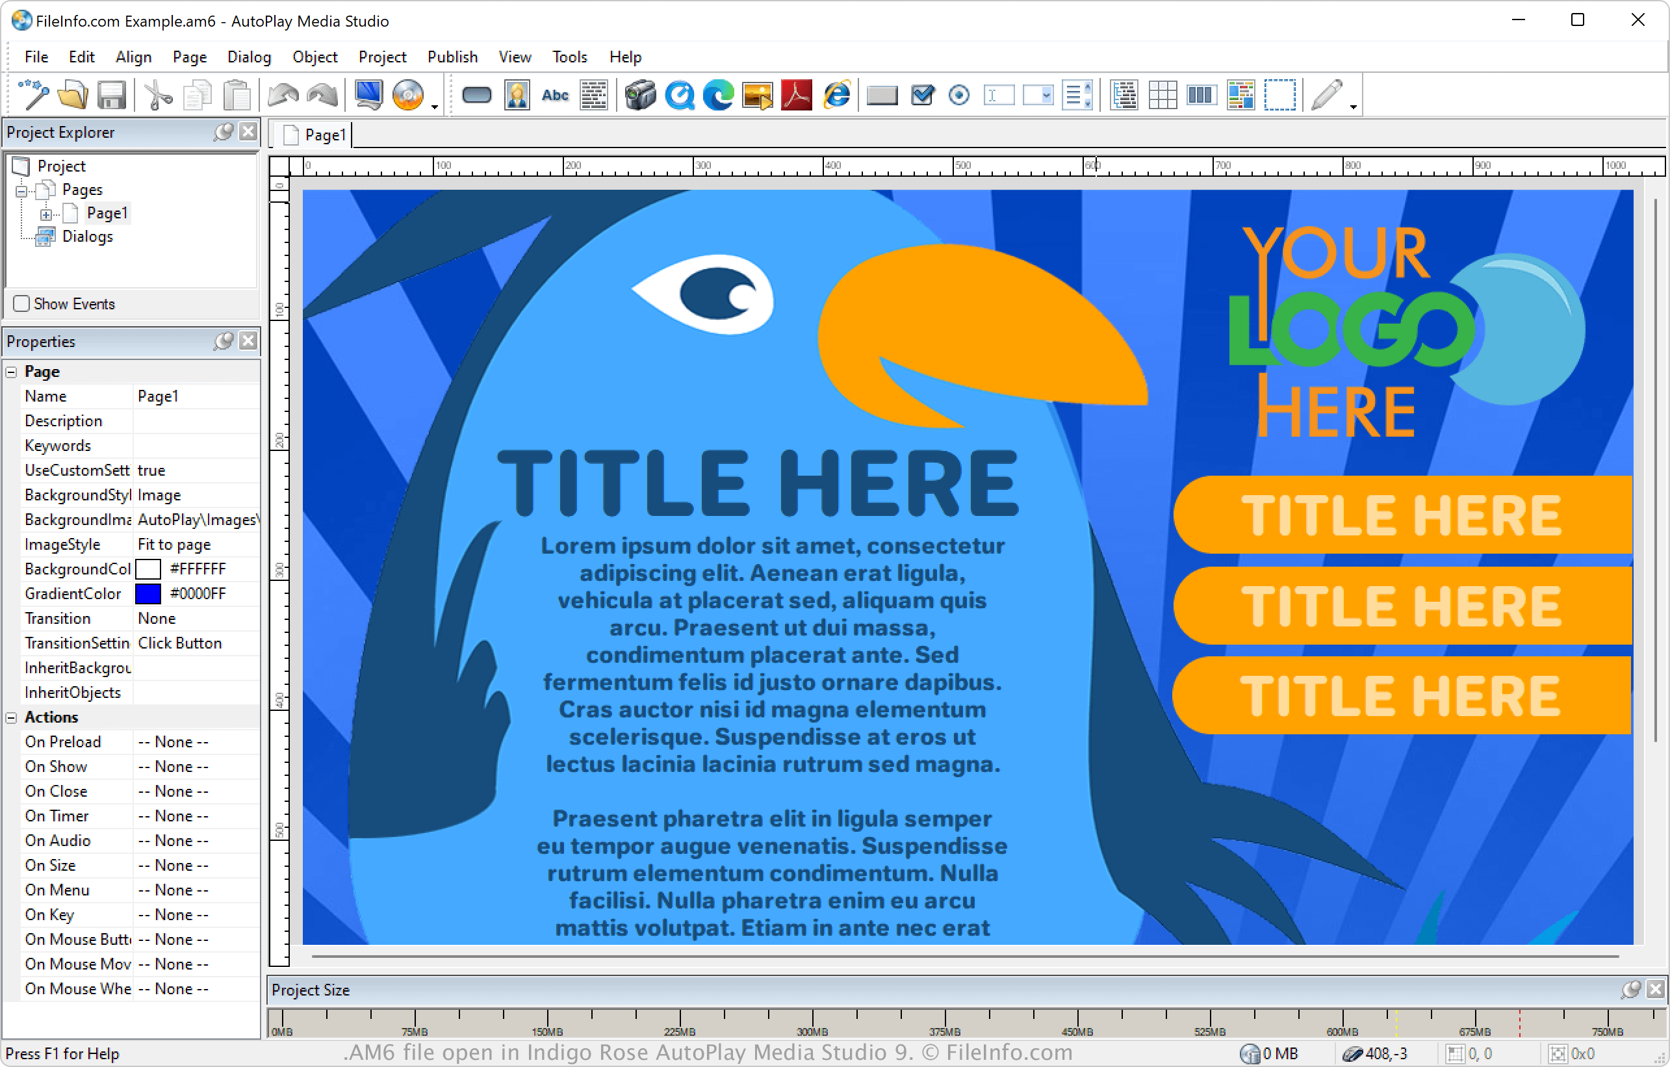Open the Object menu
1670x1067 pixels.
(x=315, y=57)
